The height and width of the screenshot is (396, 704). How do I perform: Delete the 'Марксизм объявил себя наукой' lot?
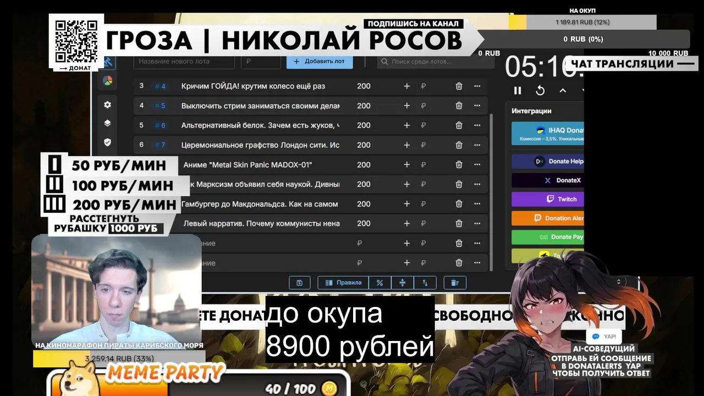click(x=459, y=184)
